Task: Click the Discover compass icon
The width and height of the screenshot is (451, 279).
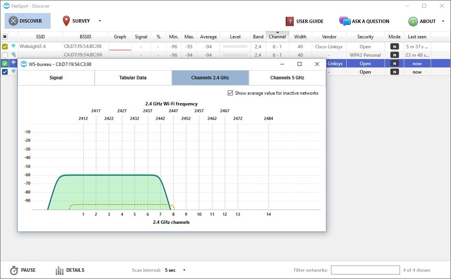Action: [x=13, y=21]
